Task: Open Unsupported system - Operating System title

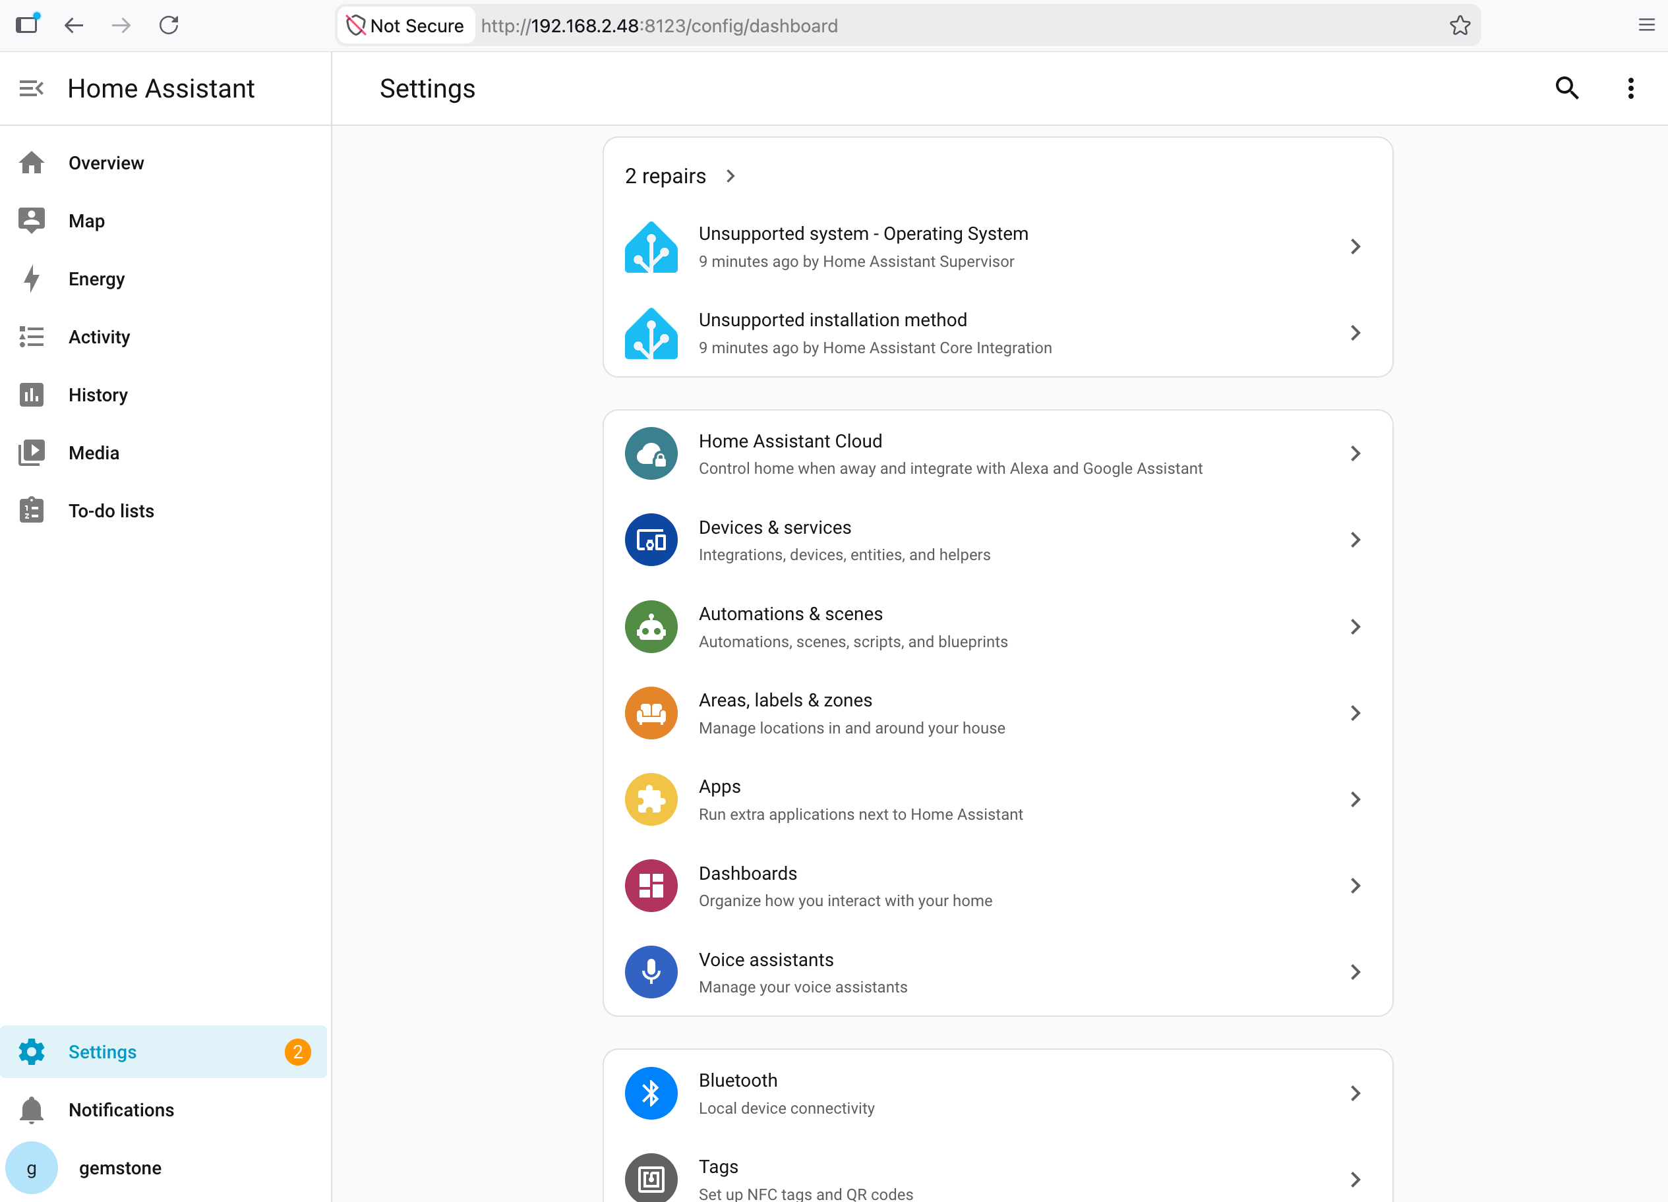Action: pyautogui.click(x=864, y=234)
